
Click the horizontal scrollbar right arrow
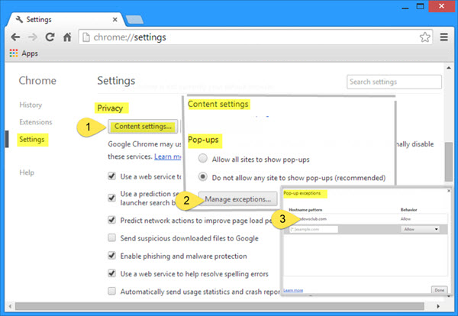point(438,306)
